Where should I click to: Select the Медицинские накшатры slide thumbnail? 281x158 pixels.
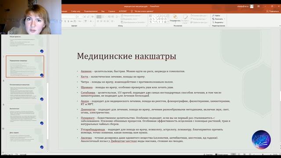coord(25,66)
